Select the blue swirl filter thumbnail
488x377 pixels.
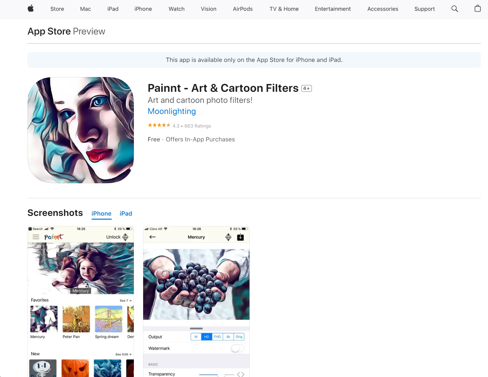coord(108,368)
